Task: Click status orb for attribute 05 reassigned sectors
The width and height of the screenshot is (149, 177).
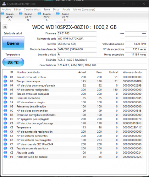Action: click(5, 90)
